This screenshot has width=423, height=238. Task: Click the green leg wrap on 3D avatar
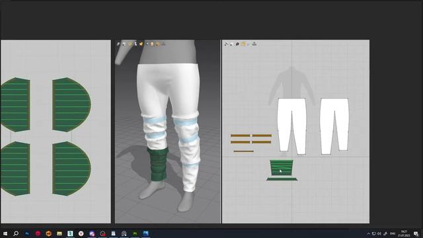(157, 165)
